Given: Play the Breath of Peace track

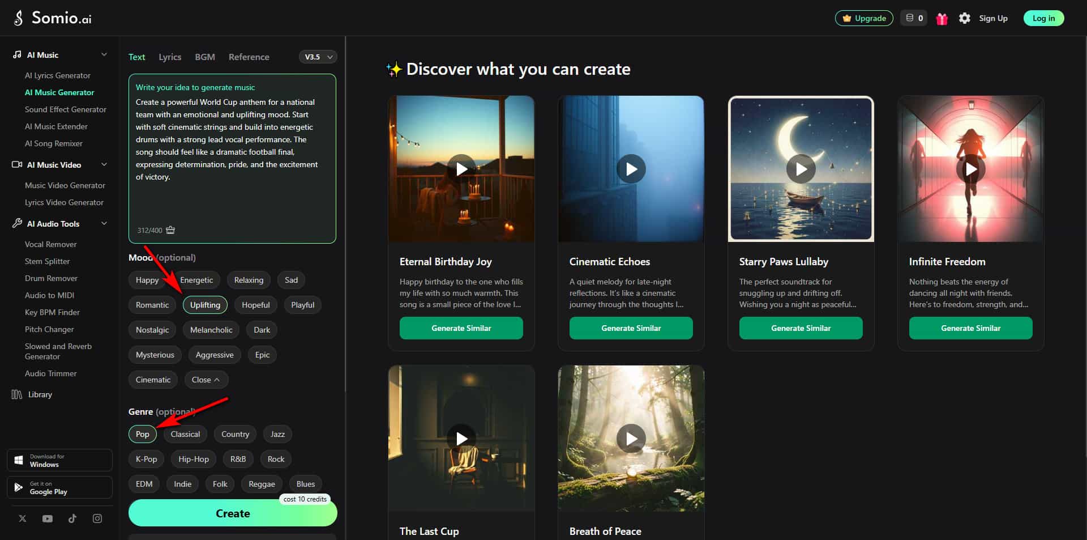Looking at the screenshot, I should tap(631, 439).
